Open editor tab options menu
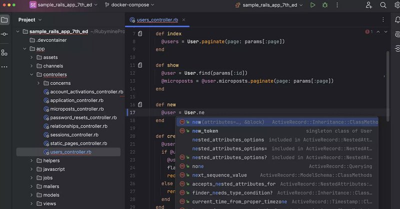 pyautogui.click(x=383, y=20)
